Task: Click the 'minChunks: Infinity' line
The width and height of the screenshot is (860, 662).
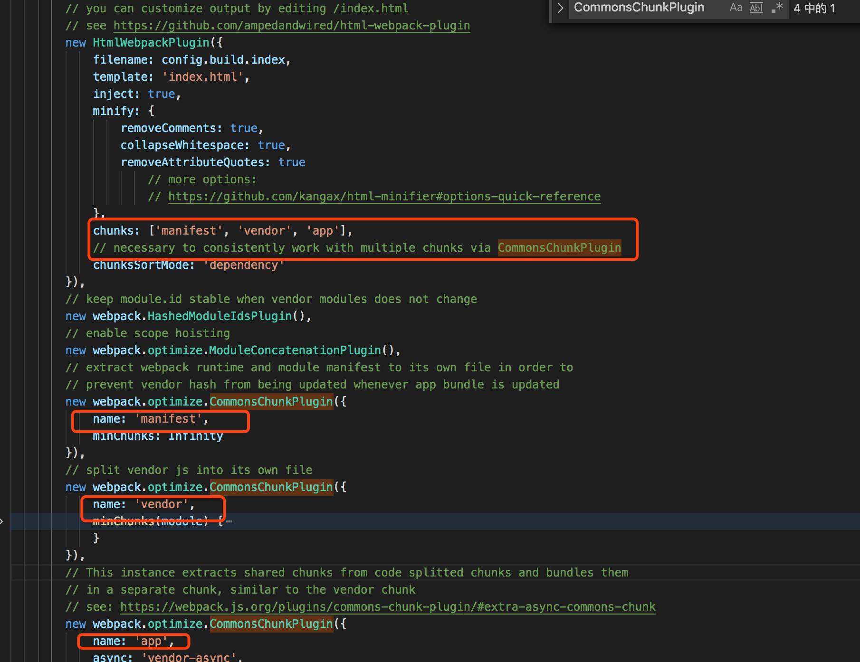Action: point(158,436)
